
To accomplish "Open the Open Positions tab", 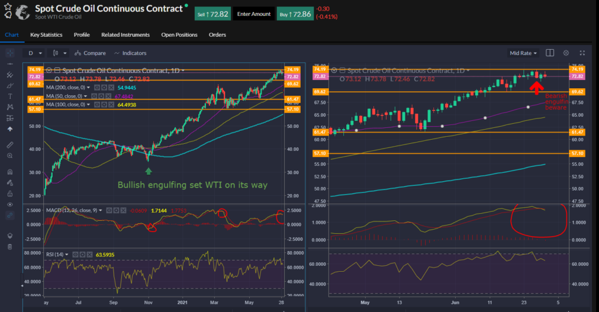I will 179,35.
